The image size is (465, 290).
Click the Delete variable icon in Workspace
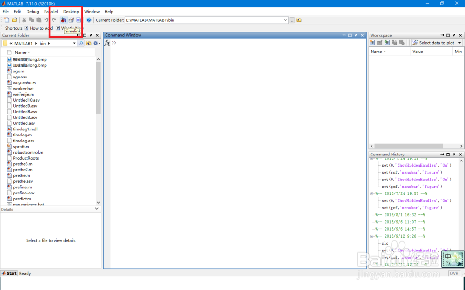coord(402,43)
